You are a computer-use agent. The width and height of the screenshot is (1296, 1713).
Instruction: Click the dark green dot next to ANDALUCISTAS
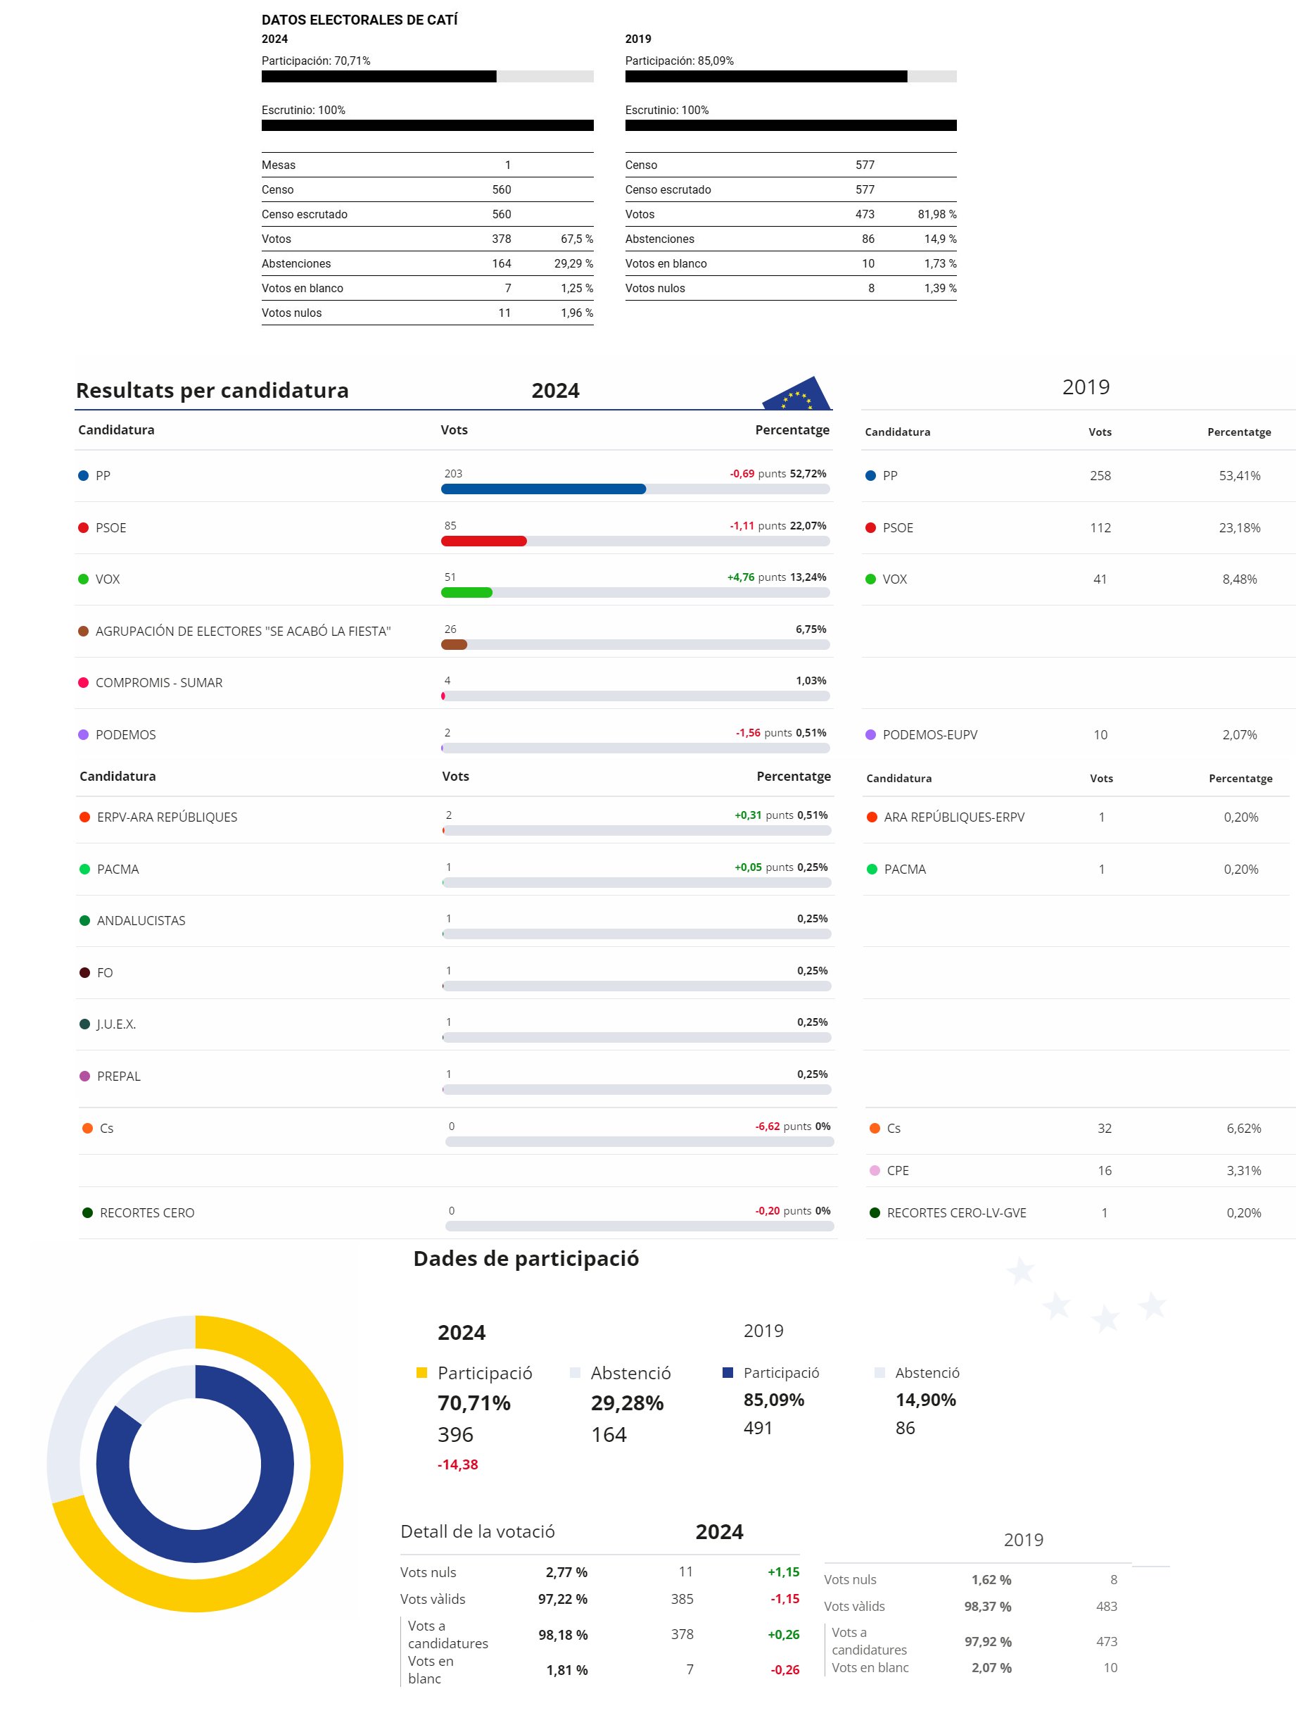[x=85, y=921]
